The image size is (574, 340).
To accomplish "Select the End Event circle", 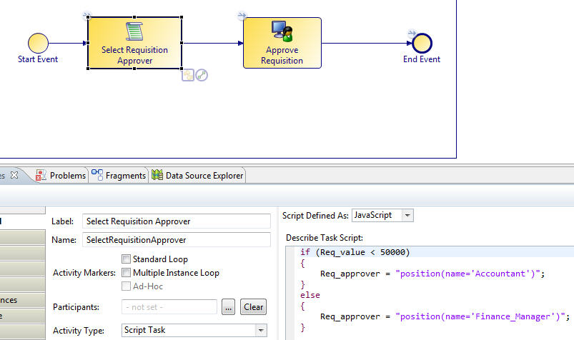I will [422, 43].
